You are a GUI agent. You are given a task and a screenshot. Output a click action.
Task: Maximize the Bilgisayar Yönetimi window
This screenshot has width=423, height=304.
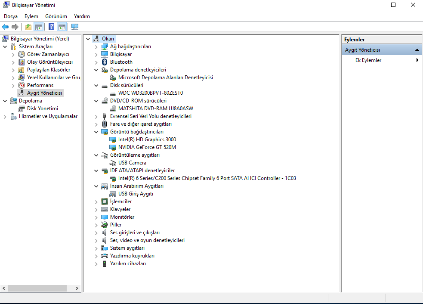click(393, 5)
